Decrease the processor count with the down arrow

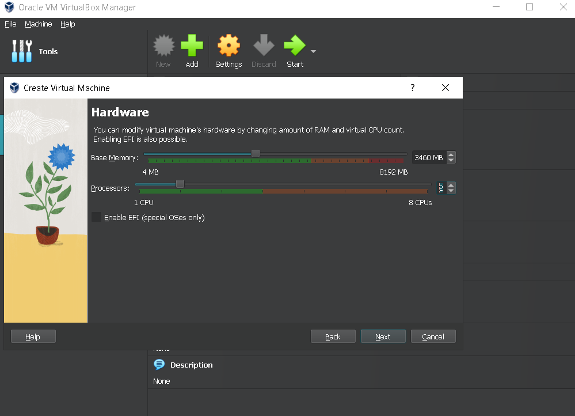451,191
